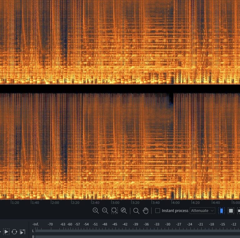Click the -12 label on meter scale
This screenshot has width=240, height=238.
pyautogui.click(x=233, y=224)
